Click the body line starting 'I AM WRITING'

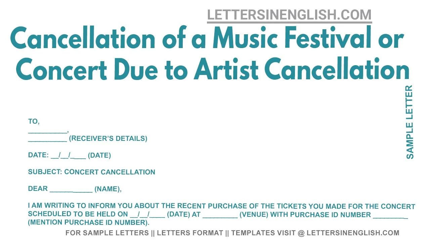(222, 206)
